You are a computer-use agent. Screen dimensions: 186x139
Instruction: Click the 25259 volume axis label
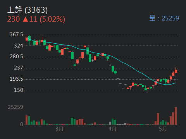[x=15, y=107]
